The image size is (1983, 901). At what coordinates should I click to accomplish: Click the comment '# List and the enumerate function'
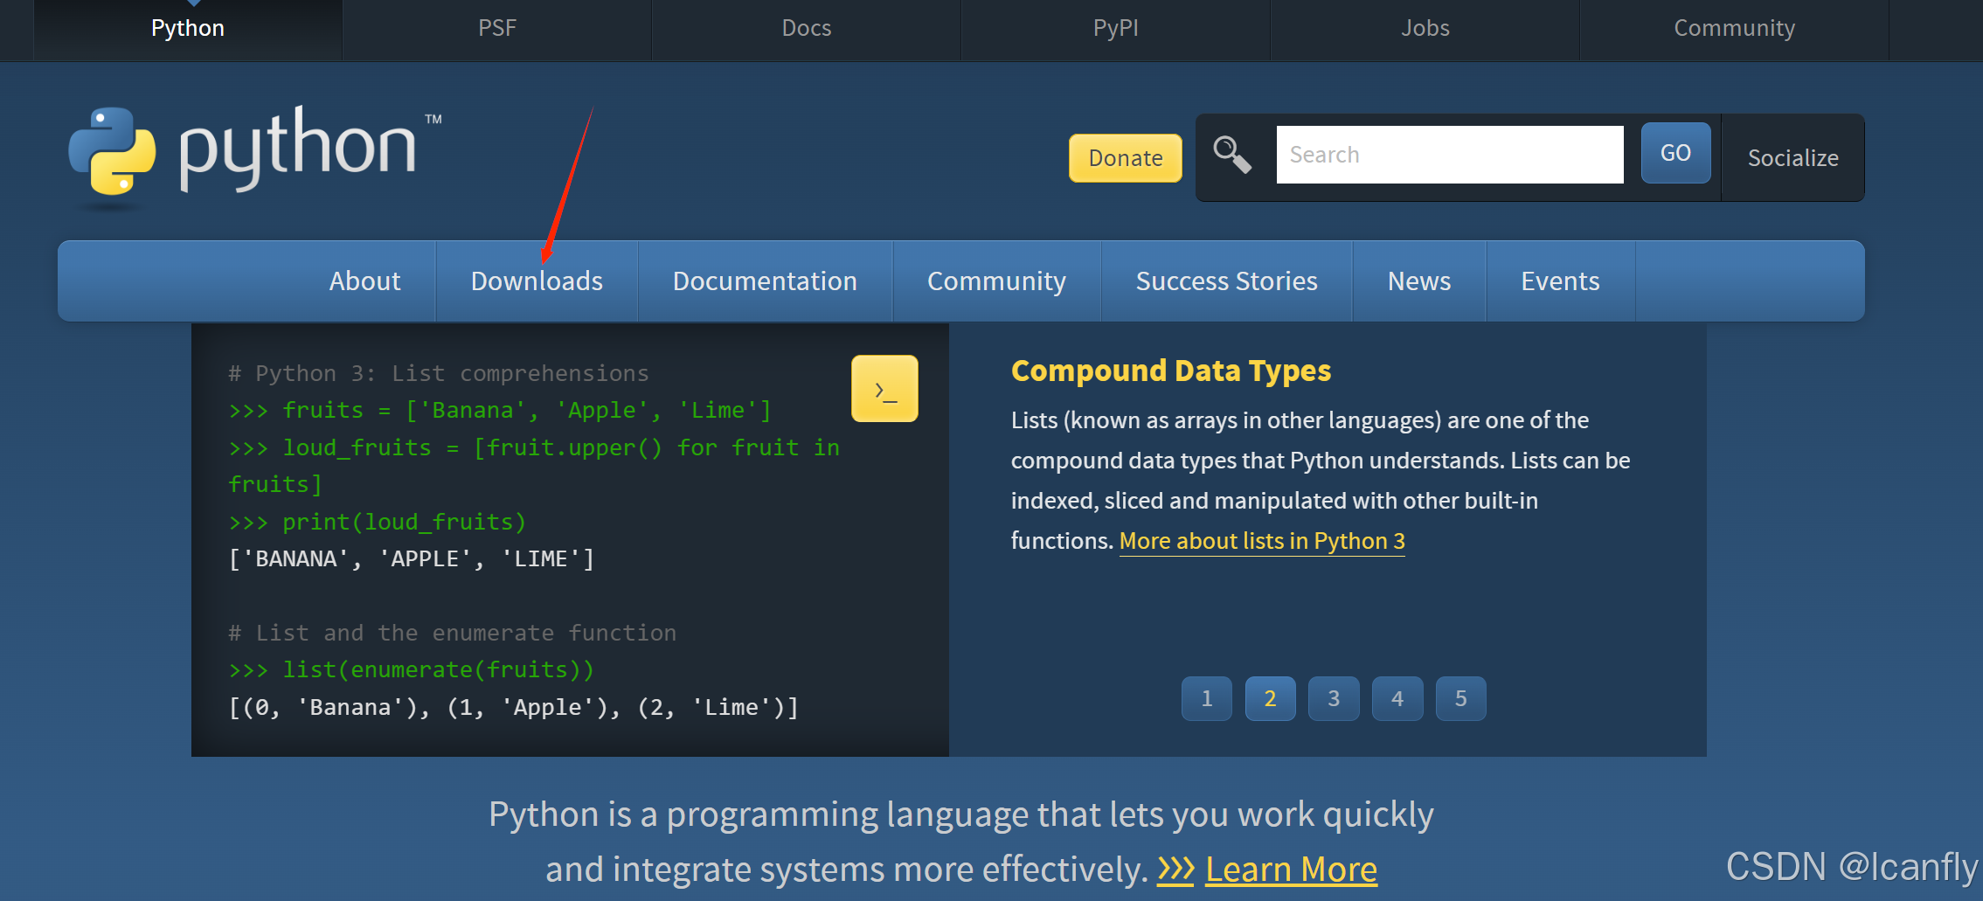tap(453, 633)
